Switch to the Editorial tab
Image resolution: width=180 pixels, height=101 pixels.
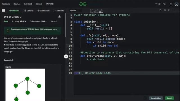tap(29, 11)
